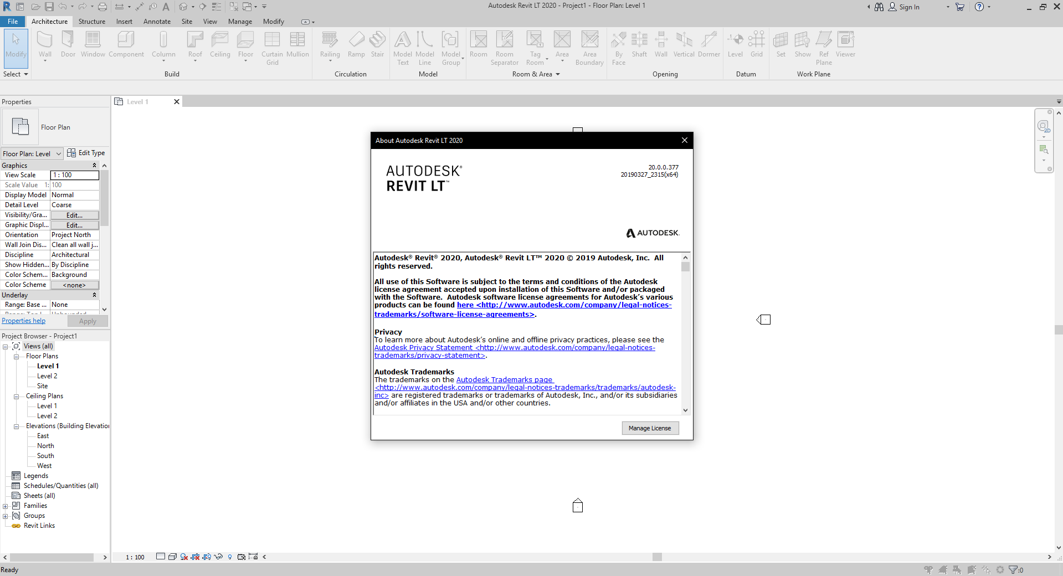This screenshot has width=1063, height=576.
Task: Click the Mullion tool
Action: tap(297, 44)
